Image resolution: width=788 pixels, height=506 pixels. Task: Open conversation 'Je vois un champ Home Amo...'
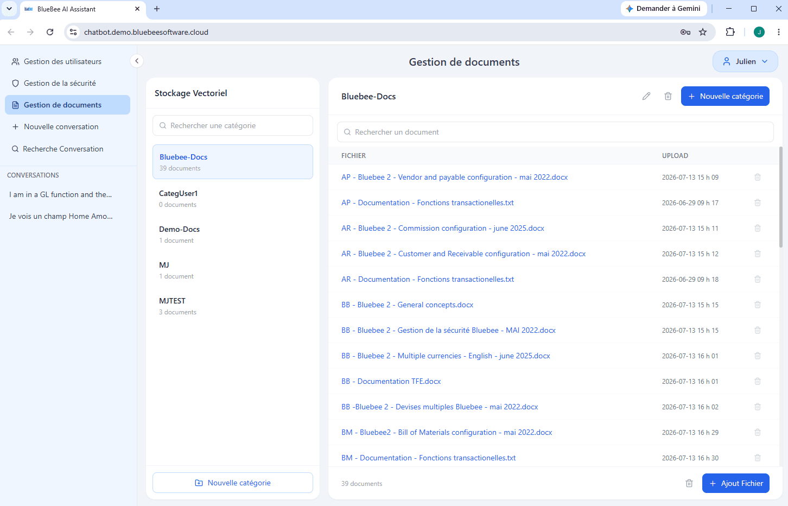(x=61, y=216)
